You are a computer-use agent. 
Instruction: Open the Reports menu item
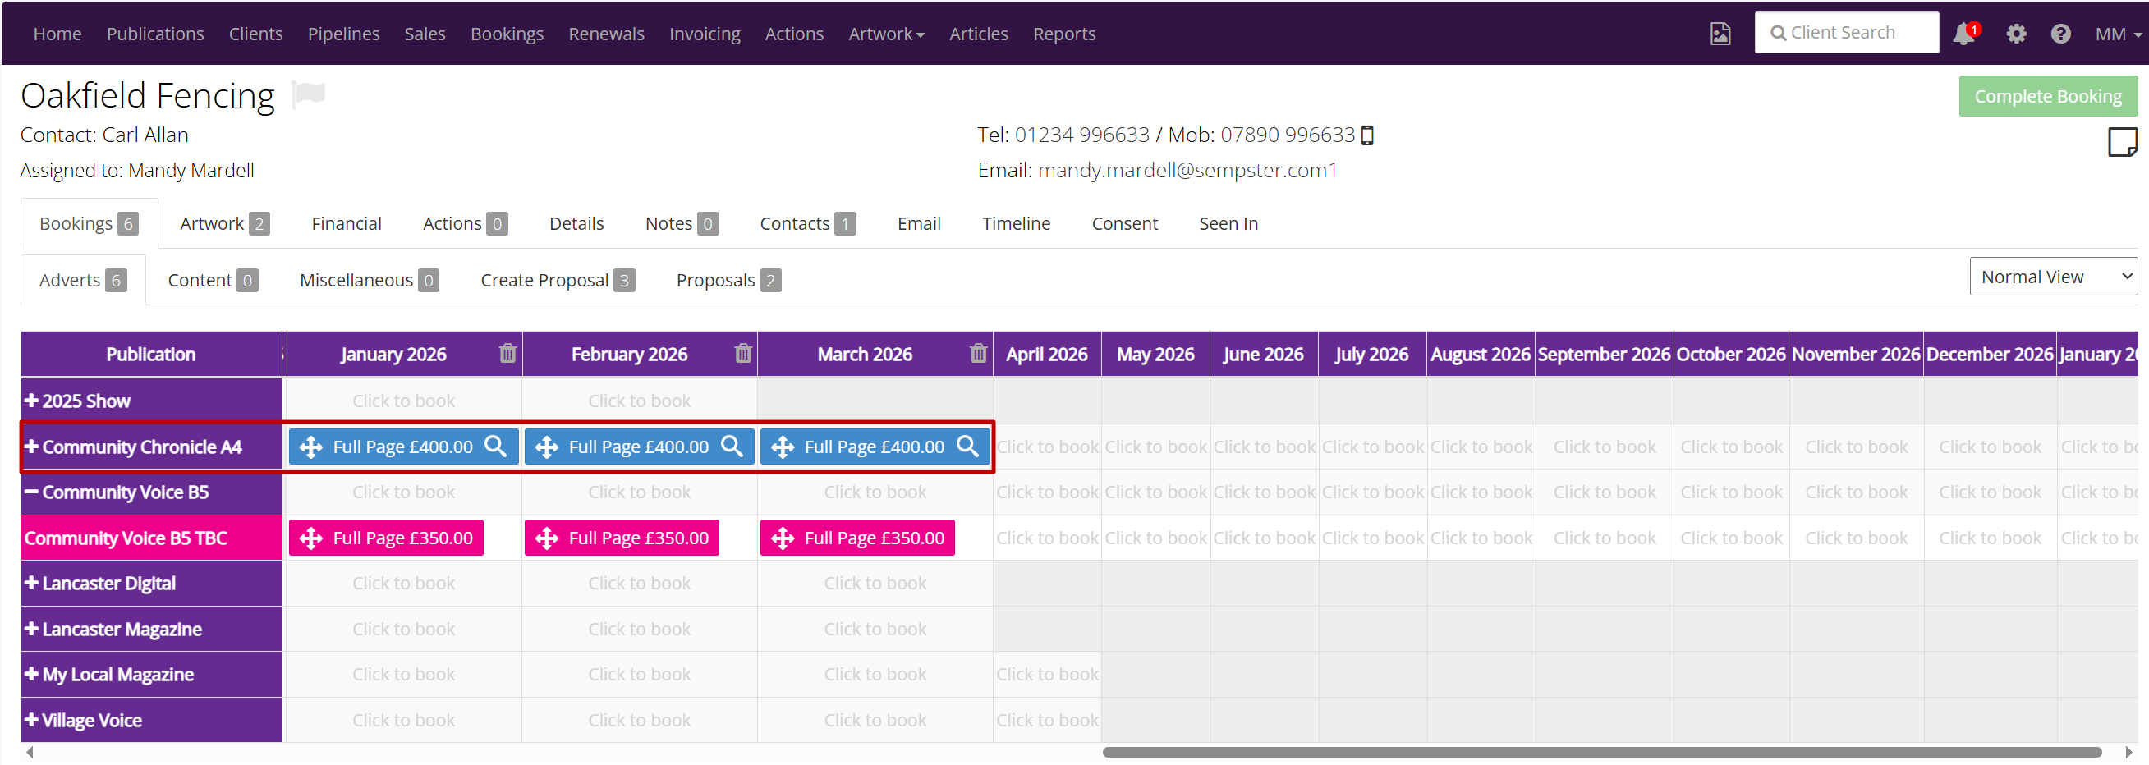click(1063, 34)
